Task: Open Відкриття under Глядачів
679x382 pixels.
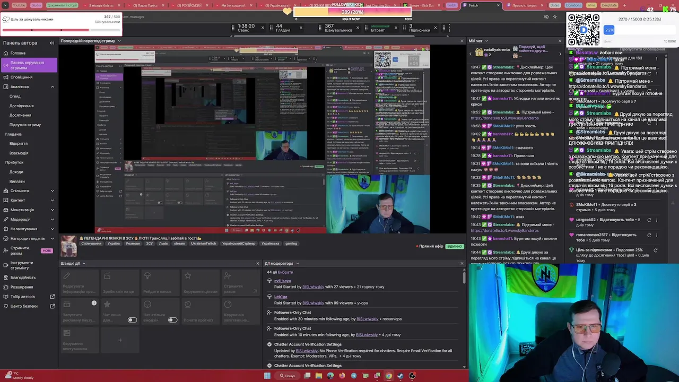Action: pyautogui.click(x=19, y=143)
